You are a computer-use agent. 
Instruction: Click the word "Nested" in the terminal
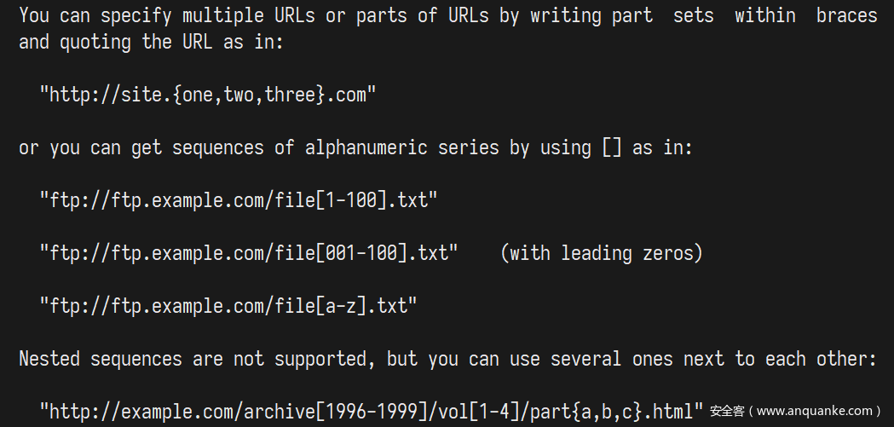pyautogui.click(x=49, y=359)
